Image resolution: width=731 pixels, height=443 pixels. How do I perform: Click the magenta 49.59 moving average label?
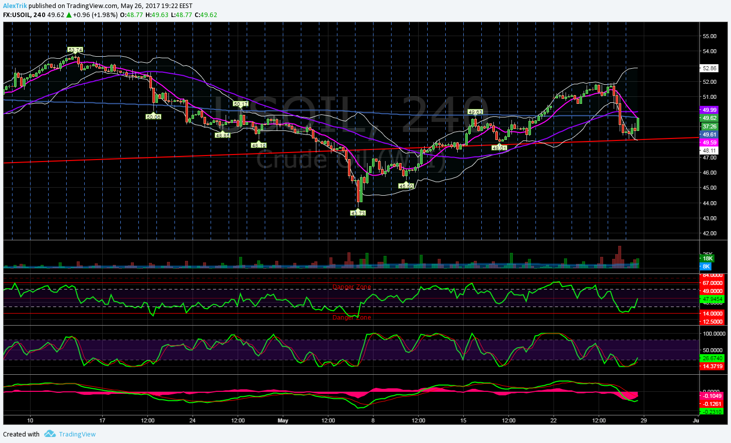709,142
